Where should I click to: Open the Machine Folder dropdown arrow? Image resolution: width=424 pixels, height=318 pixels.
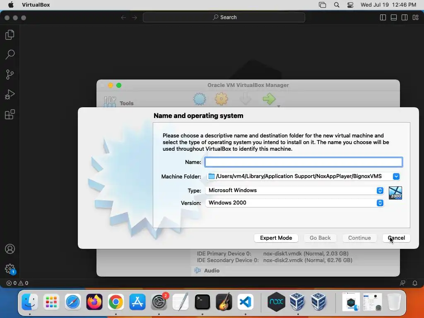(x=396, y=176)
